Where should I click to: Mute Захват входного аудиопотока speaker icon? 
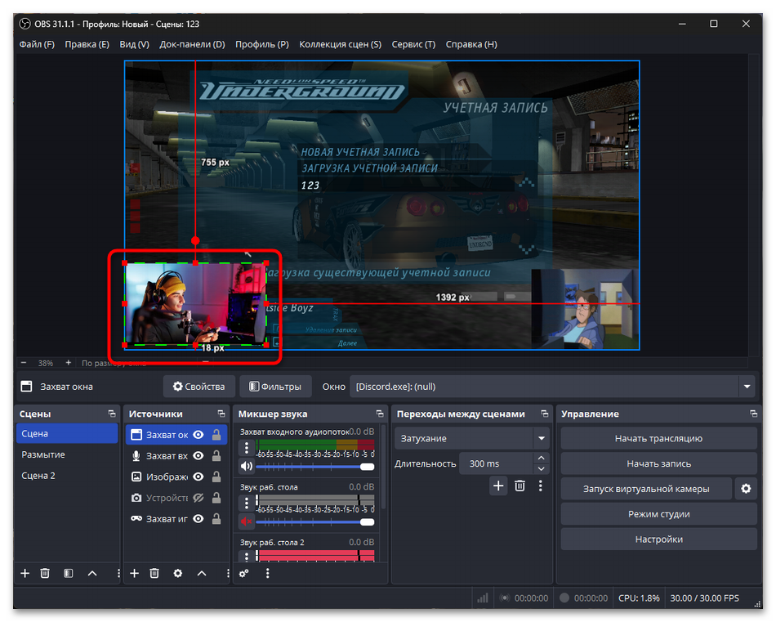coord(246,466)
